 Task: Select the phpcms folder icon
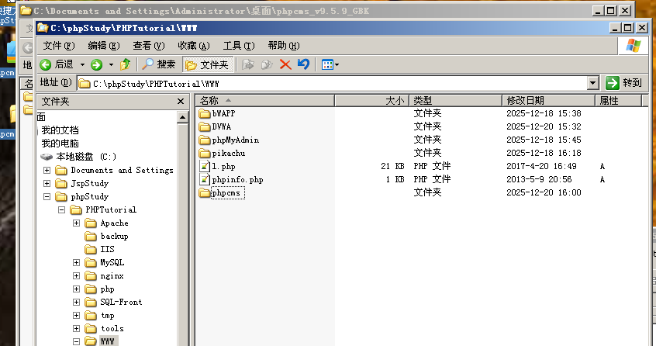tap(205, 193)
